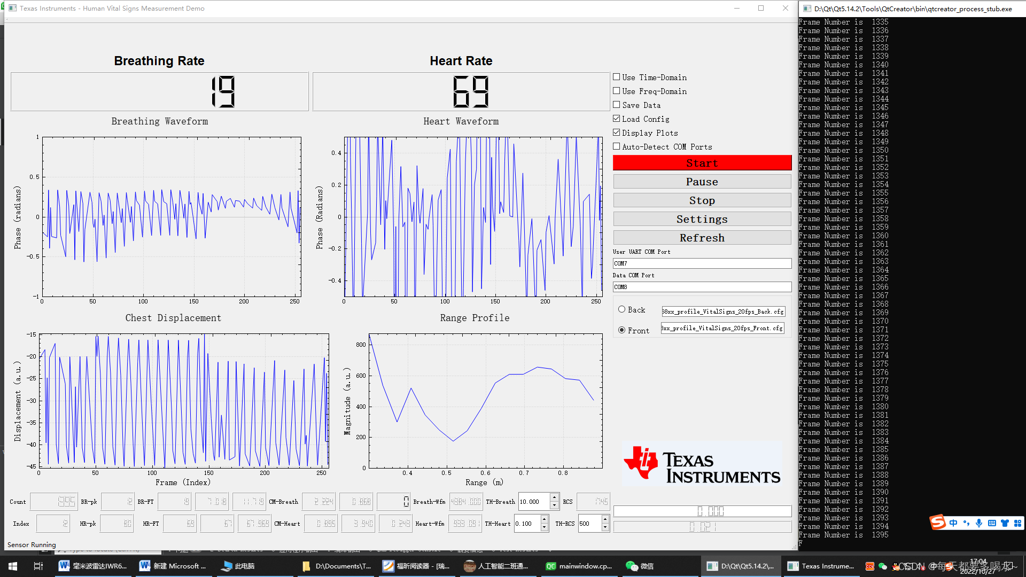Open the Windows Start menu
The image size is (1026, 577).
point(13,566)
